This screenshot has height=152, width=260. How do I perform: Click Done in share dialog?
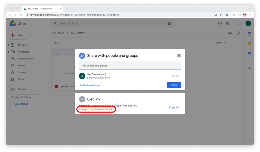point(174,85)
